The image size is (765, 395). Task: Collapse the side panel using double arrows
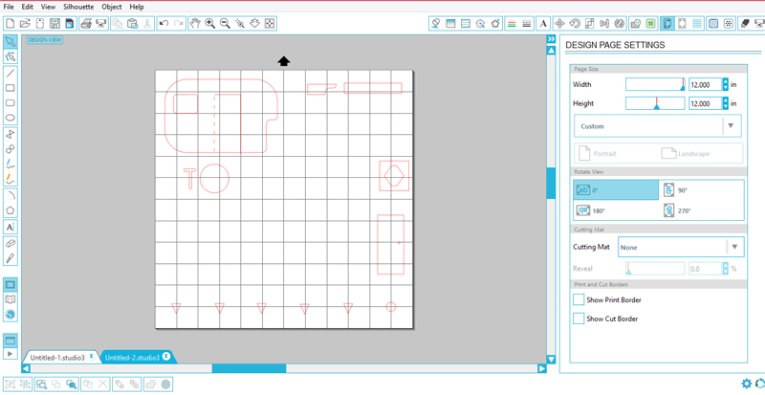(551, 39)
